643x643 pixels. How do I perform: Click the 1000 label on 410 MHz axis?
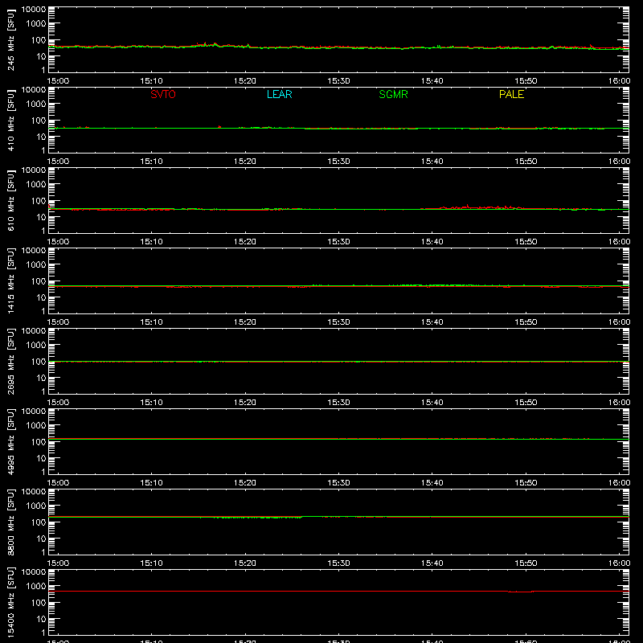(x=36, y=104)
